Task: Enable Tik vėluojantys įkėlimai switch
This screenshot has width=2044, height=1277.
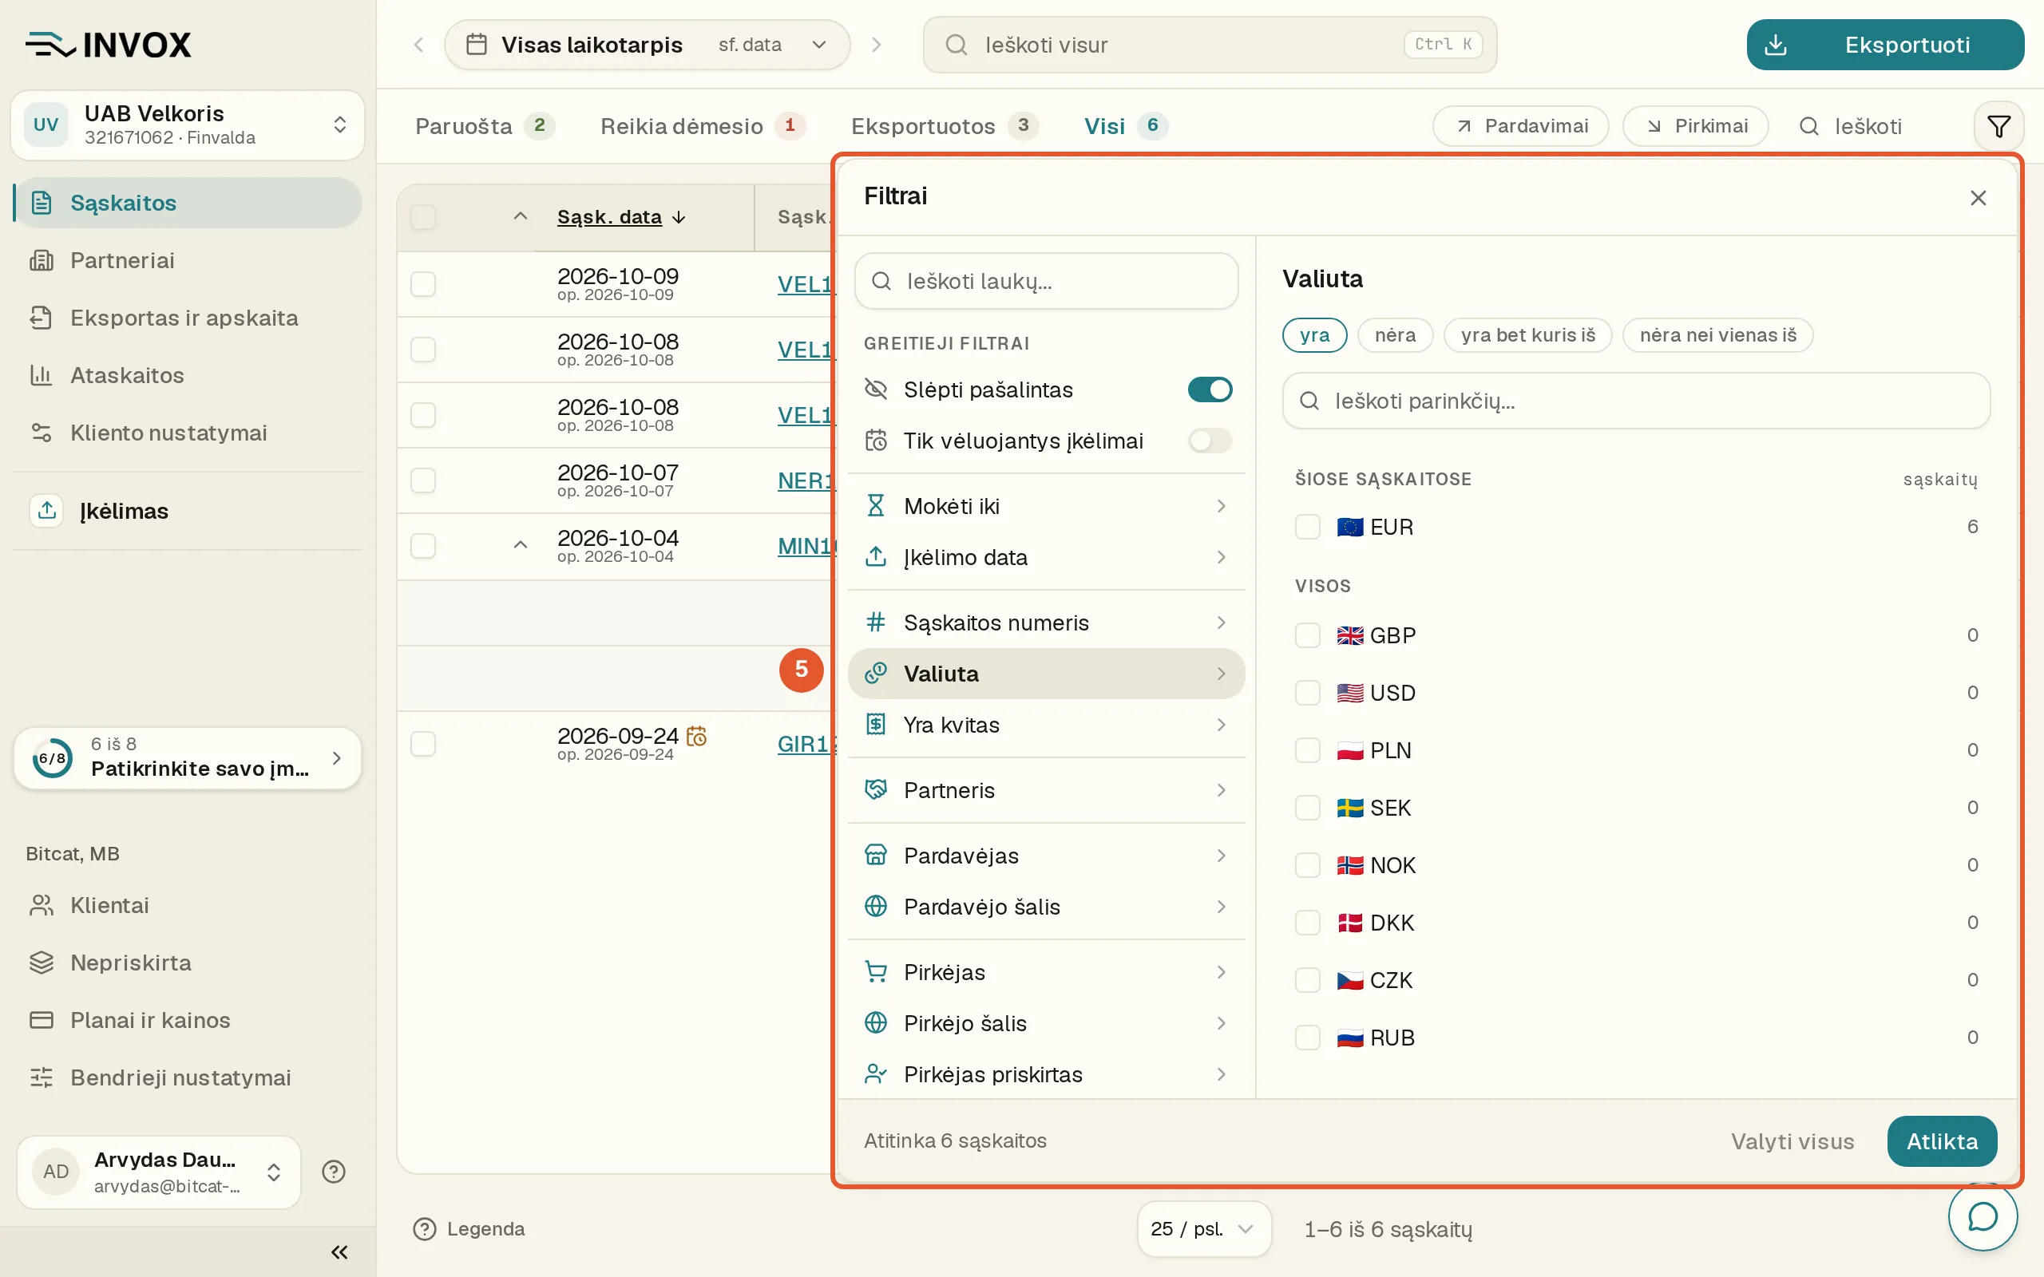Action: point(1210,440)
